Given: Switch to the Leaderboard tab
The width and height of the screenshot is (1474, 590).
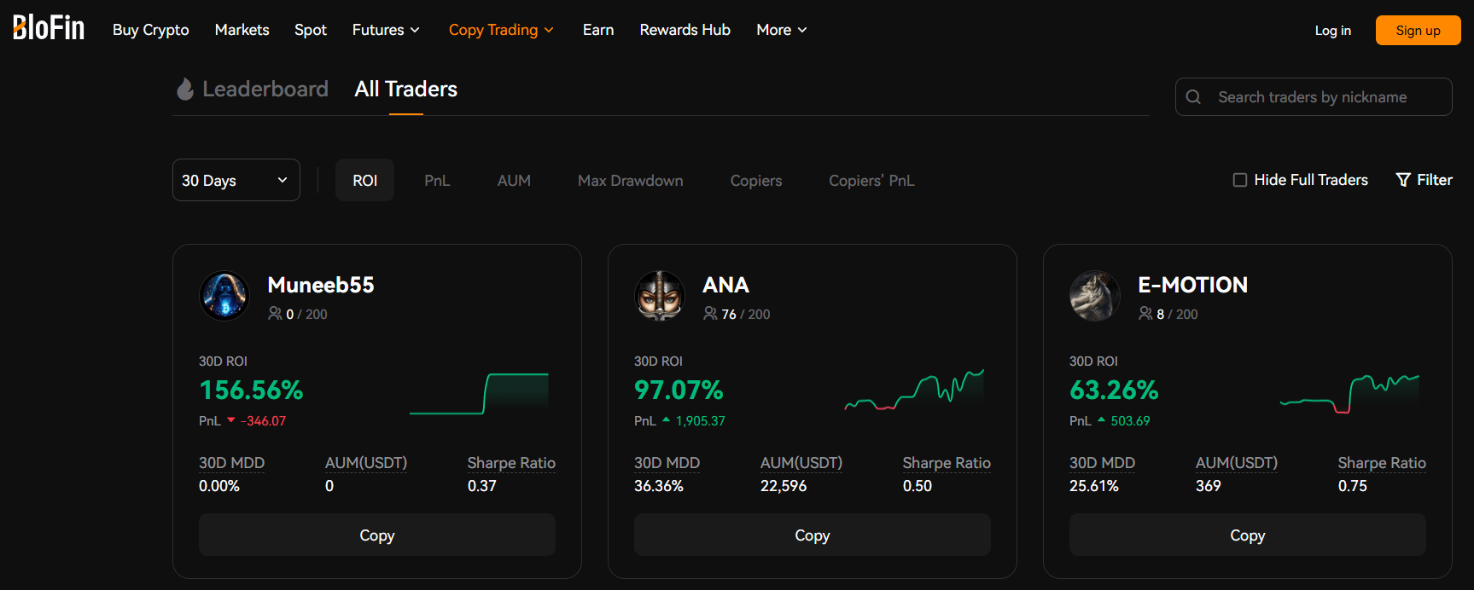Looking at the screenshot, I should 265,89.
